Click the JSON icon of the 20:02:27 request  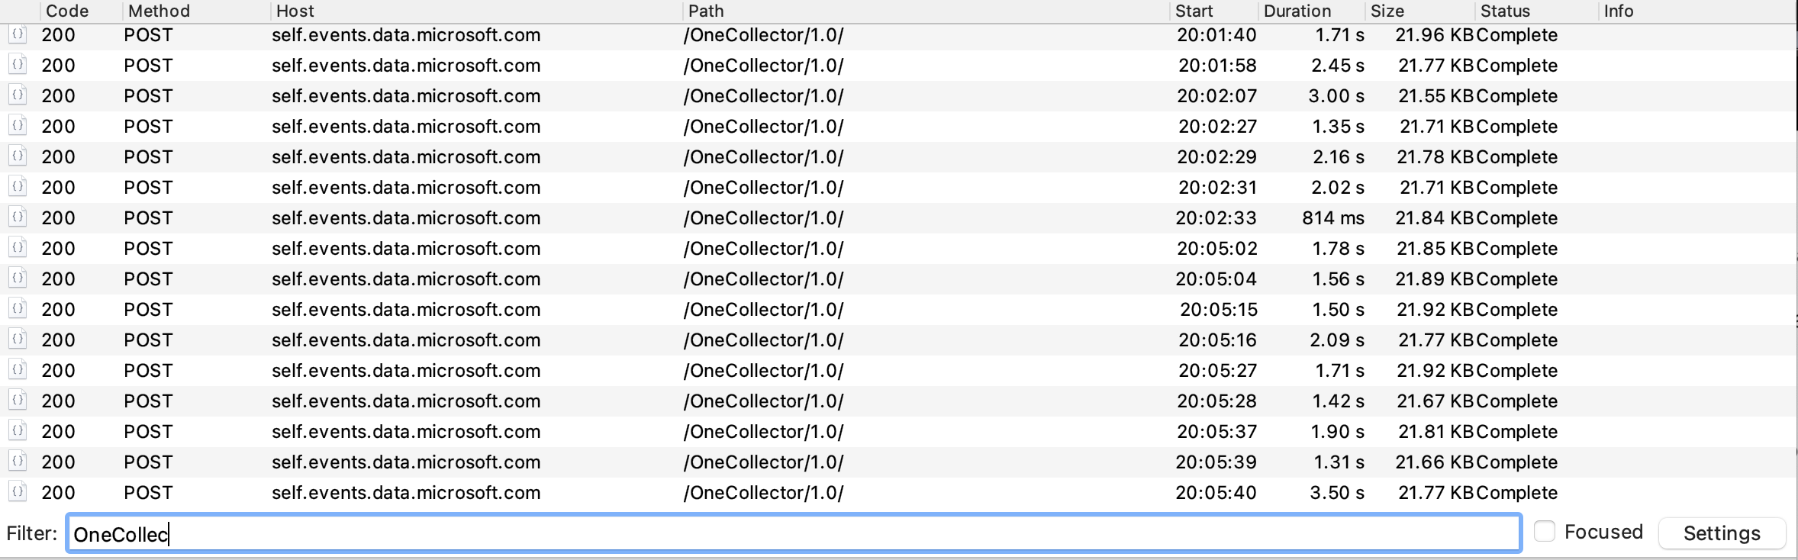coord(18,126)
